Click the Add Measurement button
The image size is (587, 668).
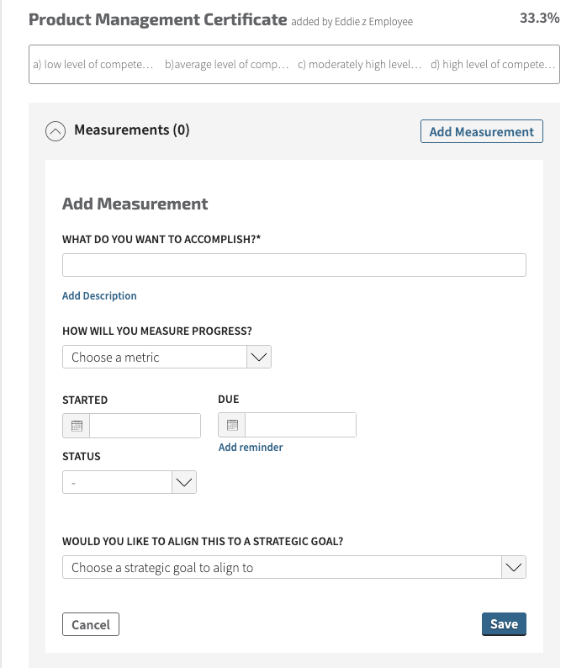click(481, 131)
